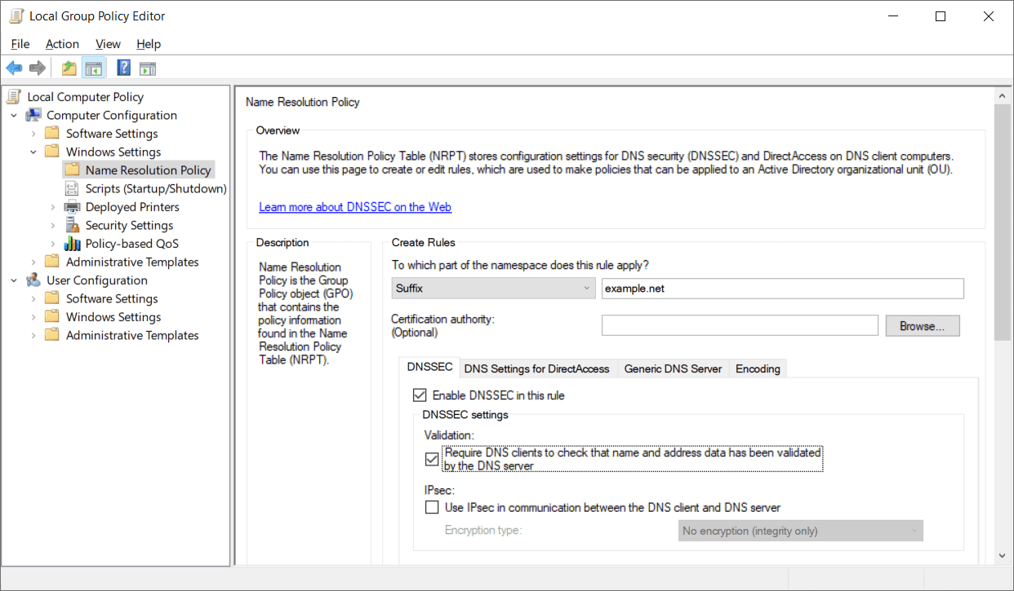Image resolution: width=1014 pixels, height=591 pixels.
Task: Click the Show/Hide Console Tree toolbar icon
Action: [93, 68]
